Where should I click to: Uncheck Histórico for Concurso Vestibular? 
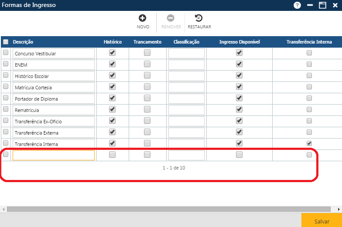coord(112,53)
